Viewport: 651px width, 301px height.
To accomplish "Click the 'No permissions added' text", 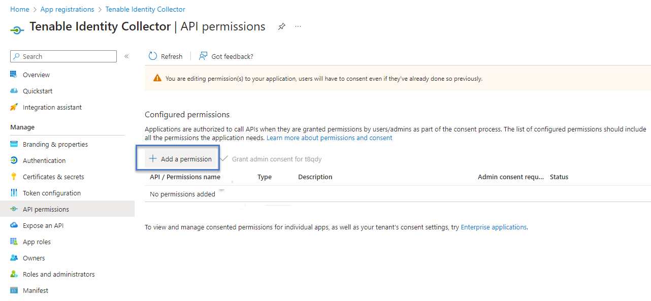I will point(182,194).
